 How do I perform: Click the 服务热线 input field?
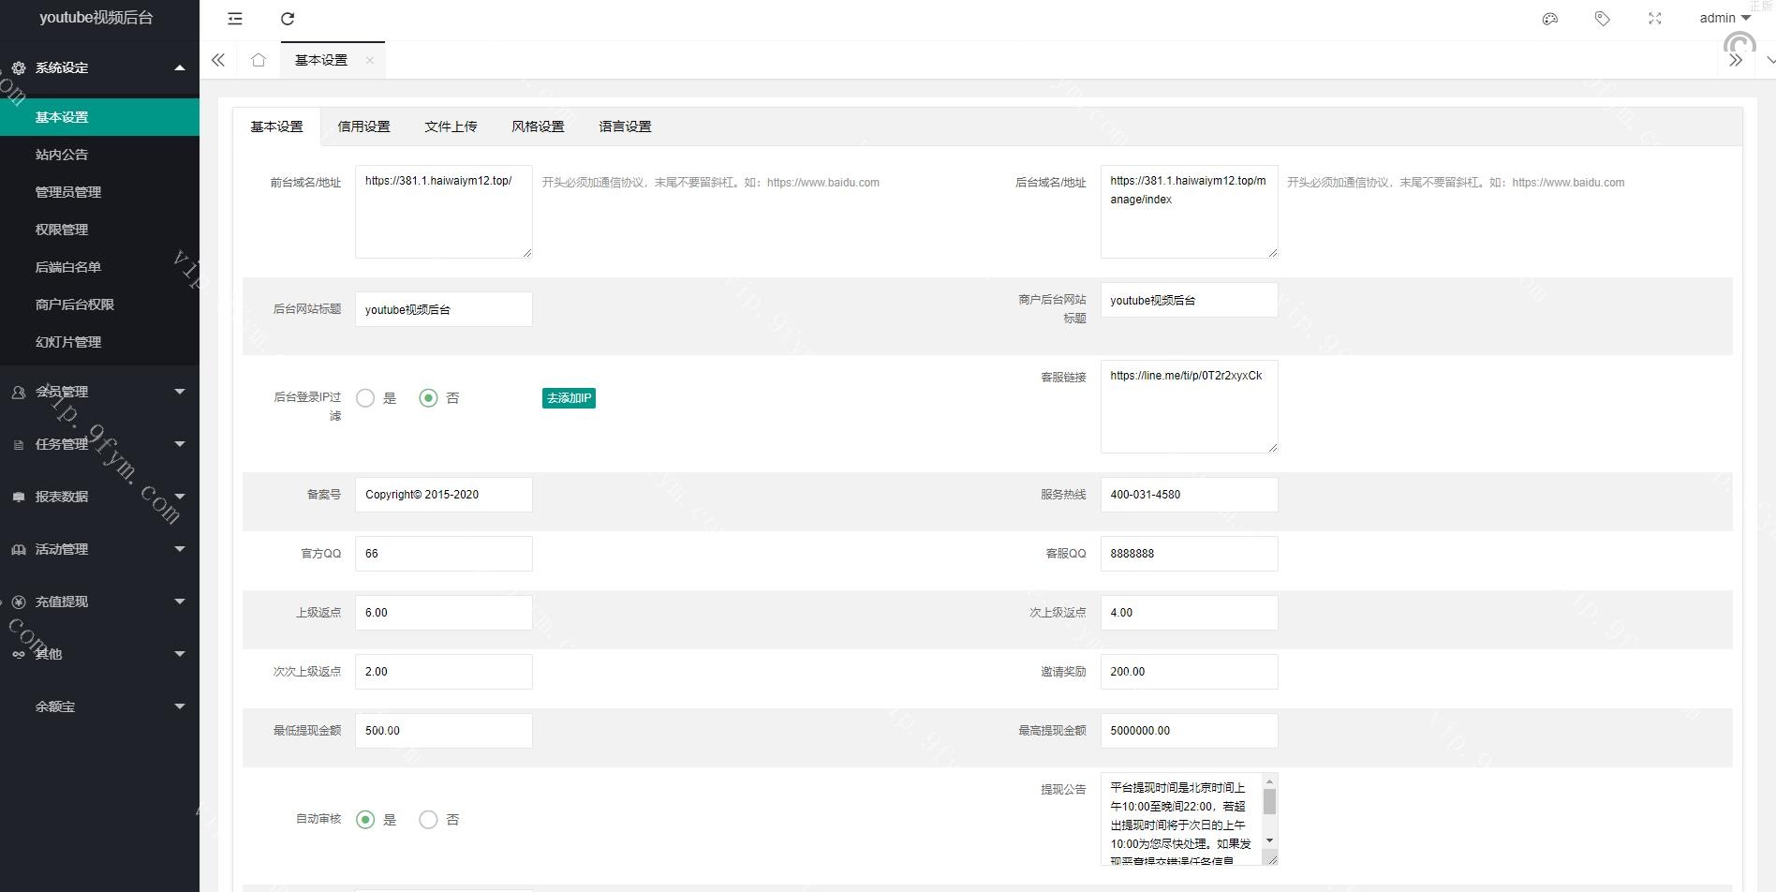[x=1188, y=495]
